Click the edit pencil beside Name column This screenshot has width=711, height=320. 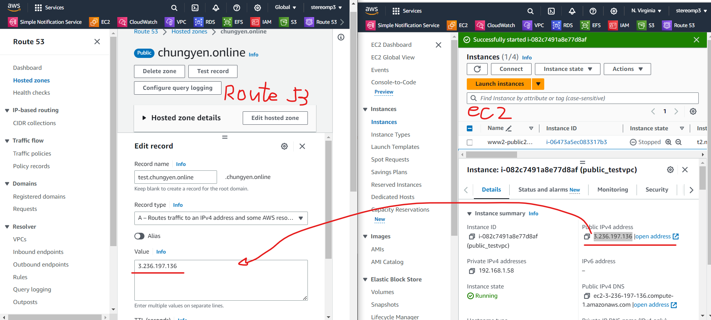[x=509, y=128]
